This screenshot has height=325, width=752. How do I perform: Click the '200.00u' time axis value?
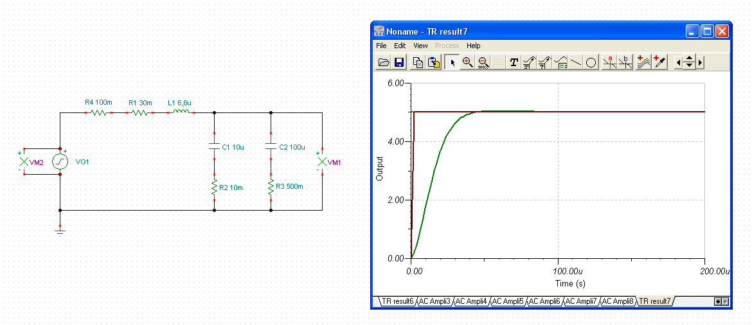click(x=715, y=271)
